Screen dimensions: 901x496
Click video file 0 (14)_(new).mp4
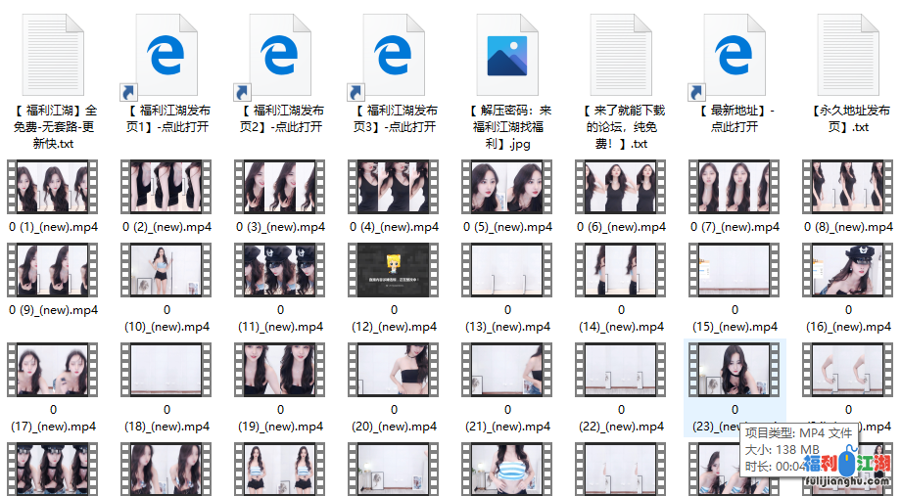pyautogui.click(x=621, y=270)
